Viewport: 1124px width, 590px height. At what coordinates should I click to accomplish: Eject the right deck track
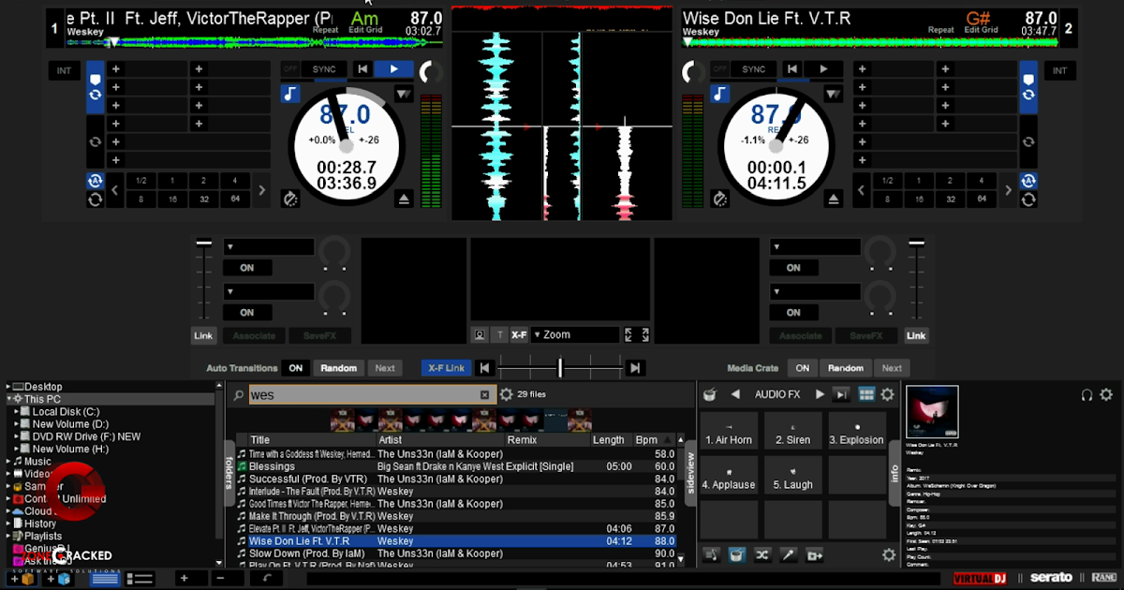[834, 199]
